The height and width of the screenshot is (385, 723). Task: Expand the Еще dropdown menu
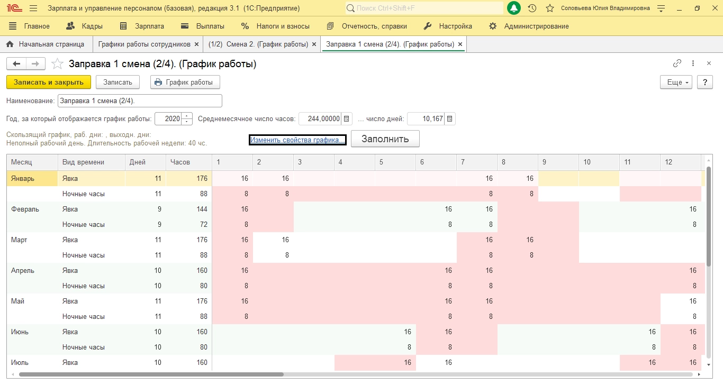click(676, 82)
